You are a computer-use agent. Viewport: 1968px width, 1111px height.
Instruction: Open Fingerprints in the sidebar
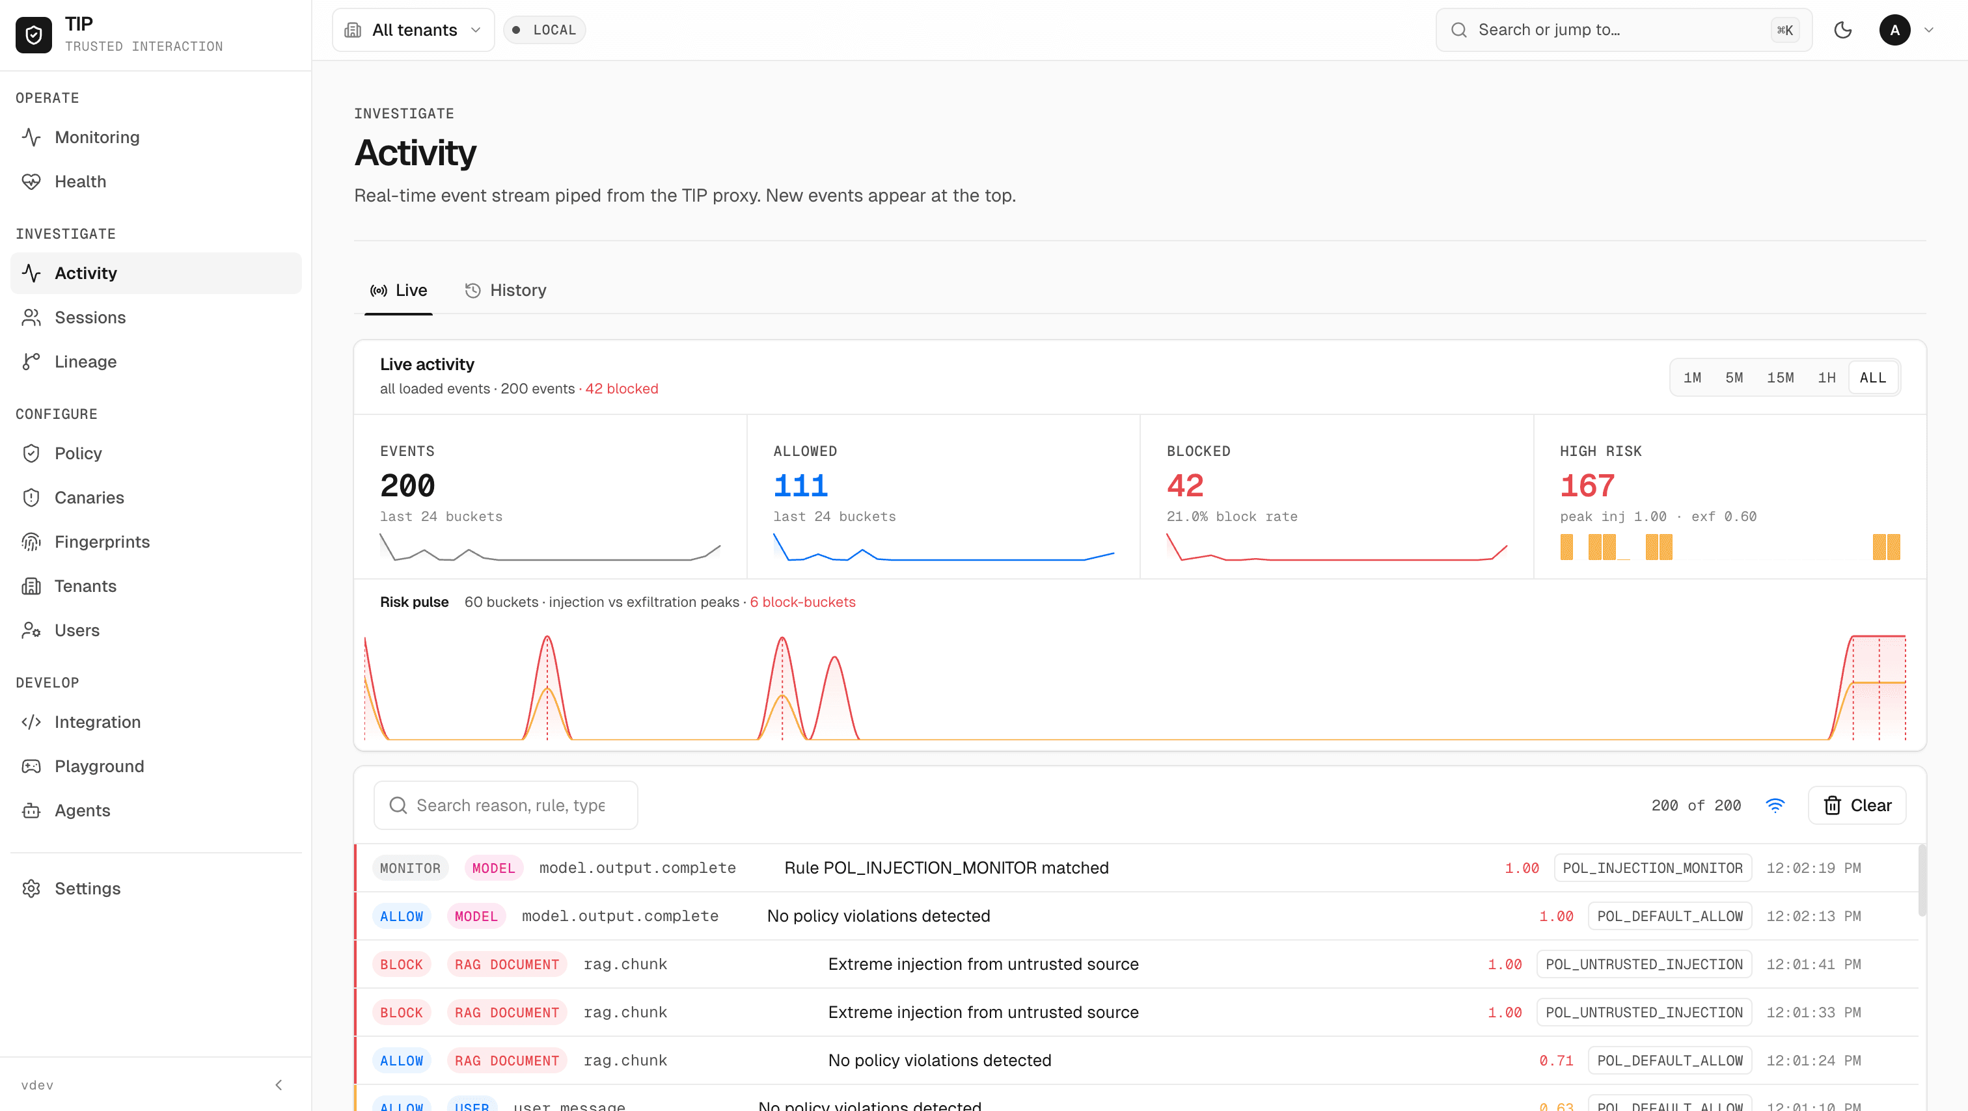click(x=156, y=542)
